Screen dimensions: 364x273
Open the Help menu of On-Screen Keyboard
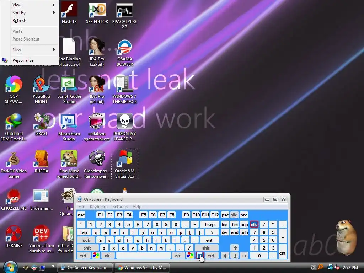coord(137,207)
